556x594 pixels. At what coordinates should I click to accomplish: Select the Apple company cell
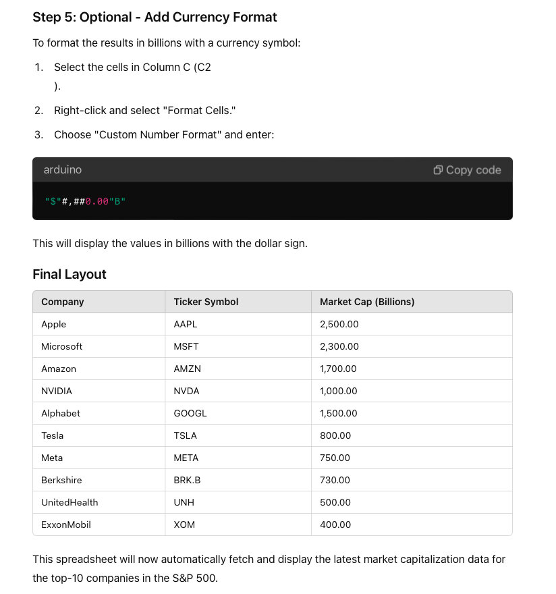click(x=54, y=324)
